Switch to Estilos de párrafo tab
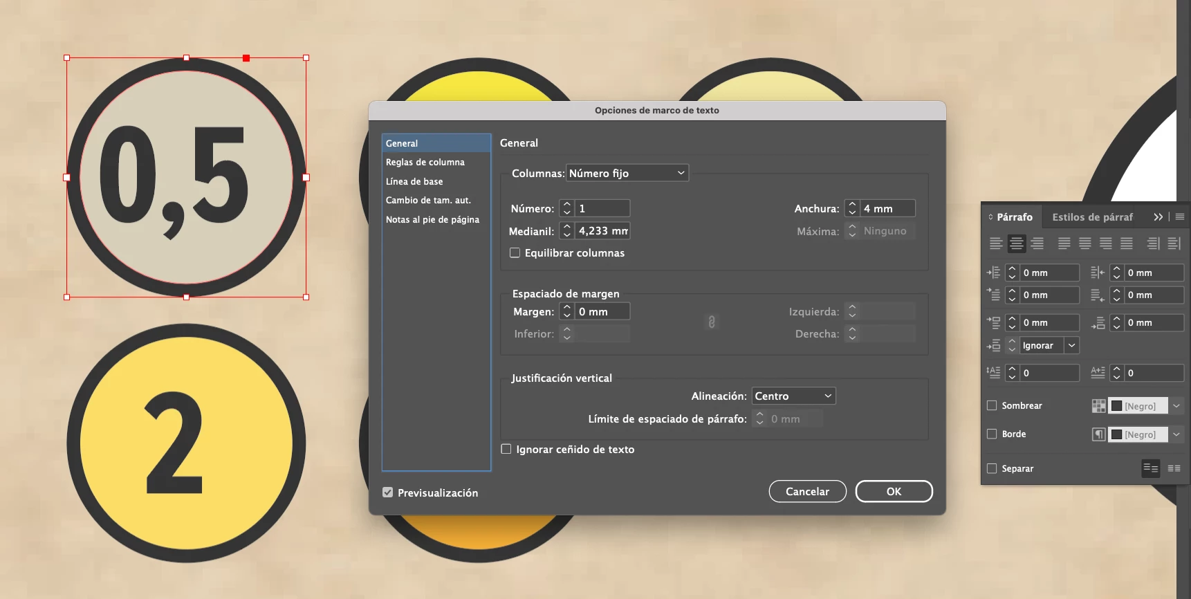 (x=1092, y=216)
